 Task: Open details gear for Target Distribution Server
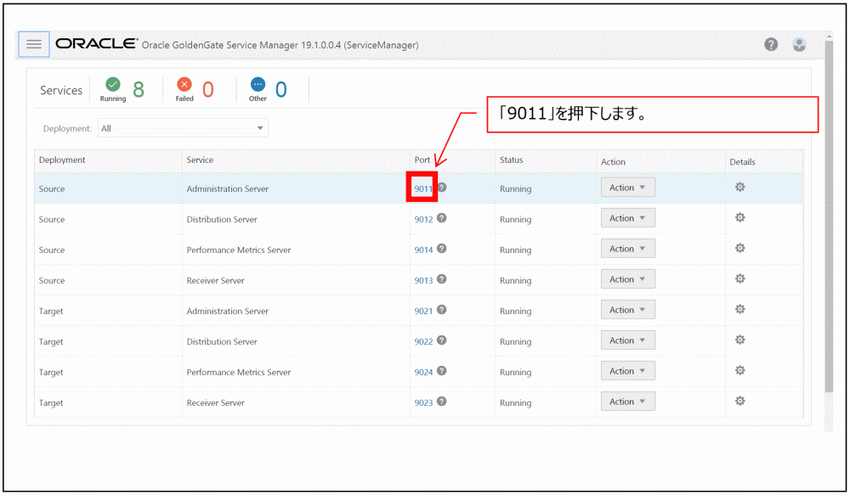click(740, 340)
